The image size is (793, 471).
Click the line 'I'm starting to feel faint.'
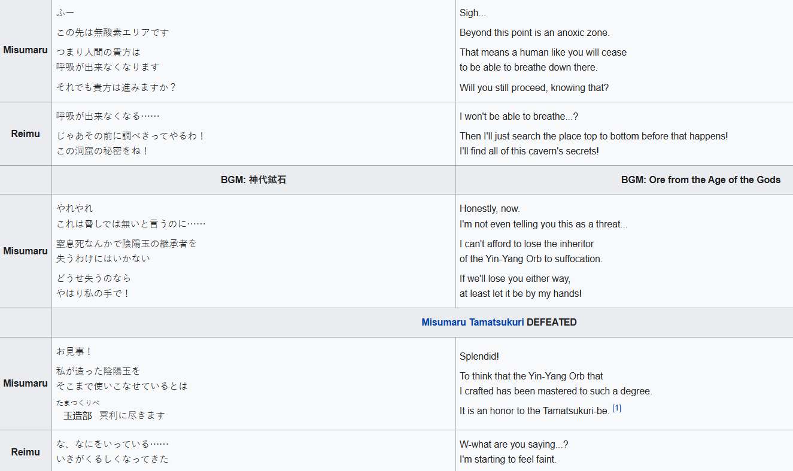(508, 460)
